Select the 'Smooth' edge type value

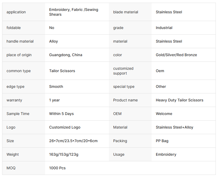point(56,87)
